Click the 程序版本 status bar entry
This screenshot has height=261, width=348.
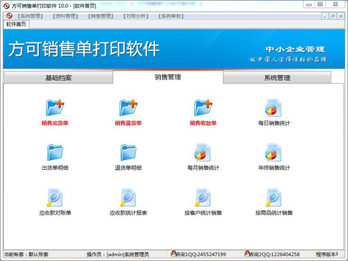click(x=326, y=255)
